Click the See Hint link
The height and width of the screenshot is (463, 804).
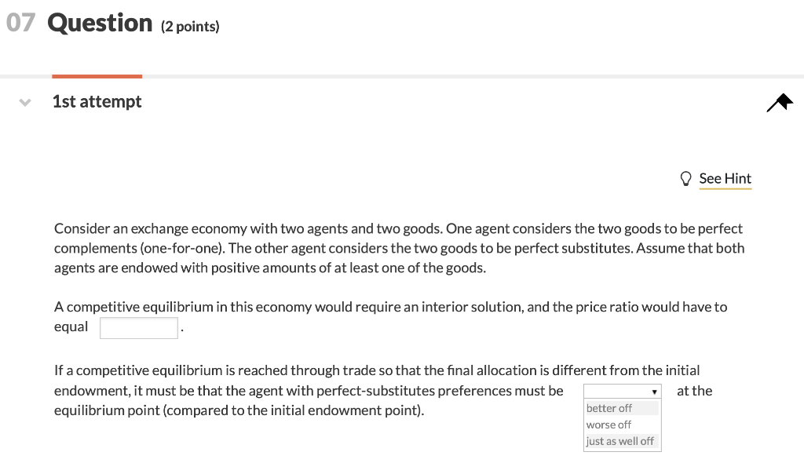click(724, 178)
